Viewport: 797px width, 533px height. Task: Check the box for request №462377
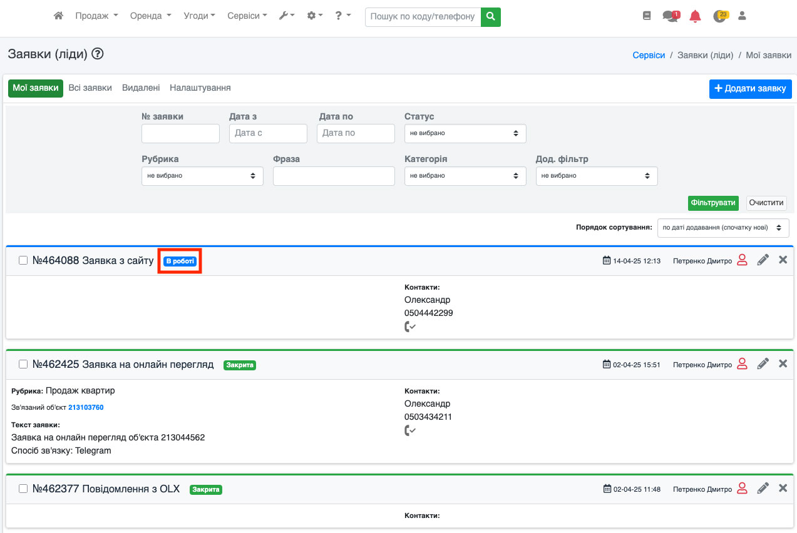pos(23,489)
